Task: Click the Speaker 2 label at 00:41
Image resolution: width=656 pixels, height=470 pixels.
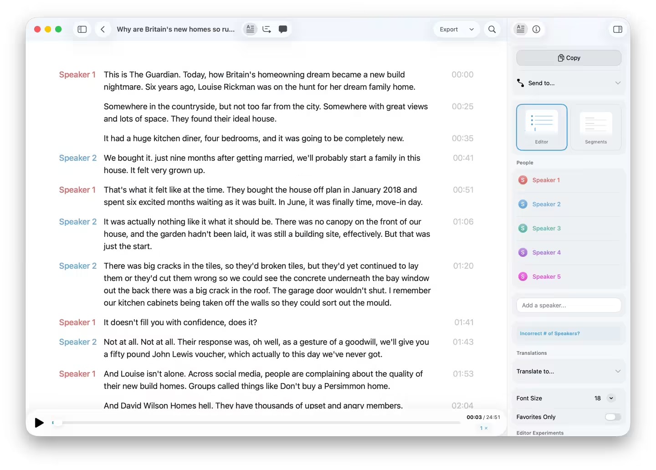Action: point(78,158)
